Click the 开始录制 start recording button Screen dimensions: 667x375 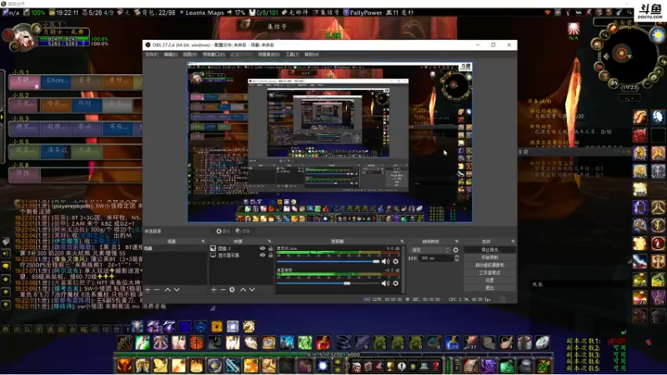[x=489, y=257]
